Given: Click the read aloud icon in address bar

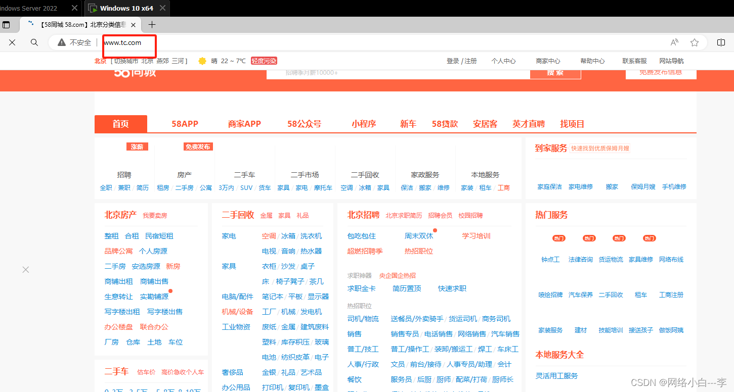Looking at the screenshot, I should pos(674,42).
